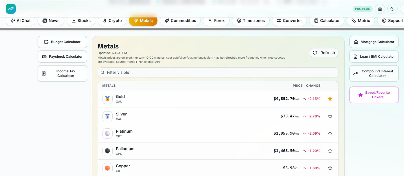Open the AI Chat tab
The width and height of the screenshot is (404, 176).
[20, 21]
